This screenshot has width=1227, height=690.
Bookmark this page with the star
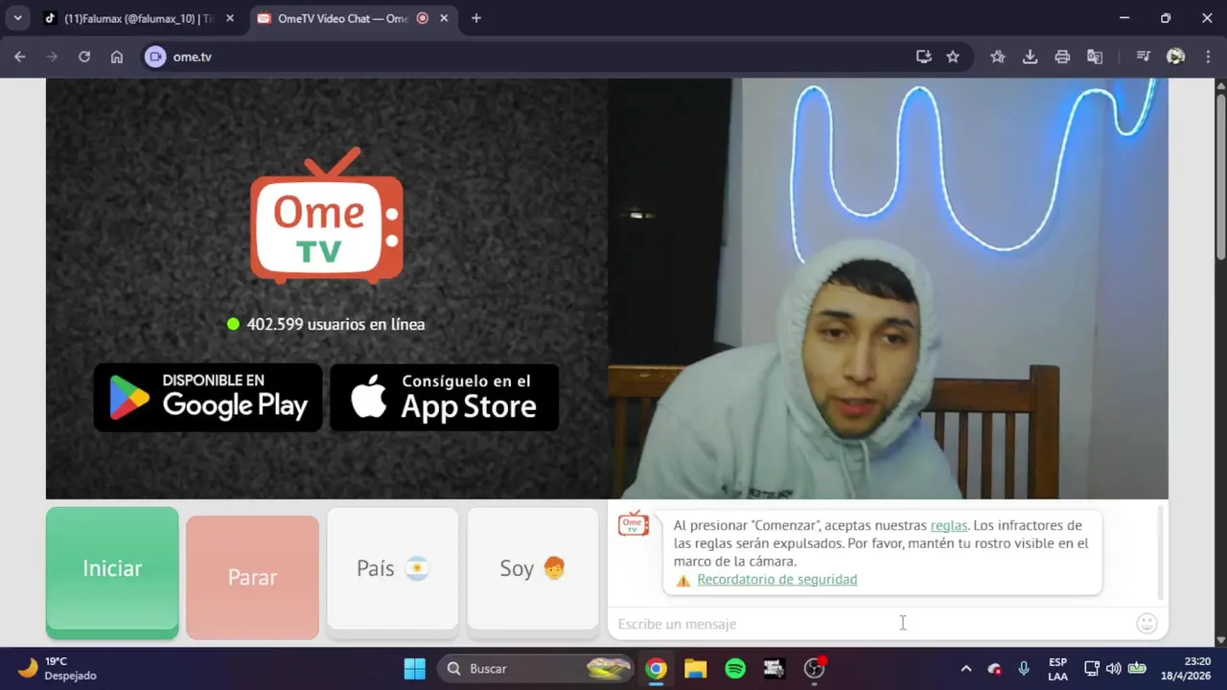tap(953, 57)
